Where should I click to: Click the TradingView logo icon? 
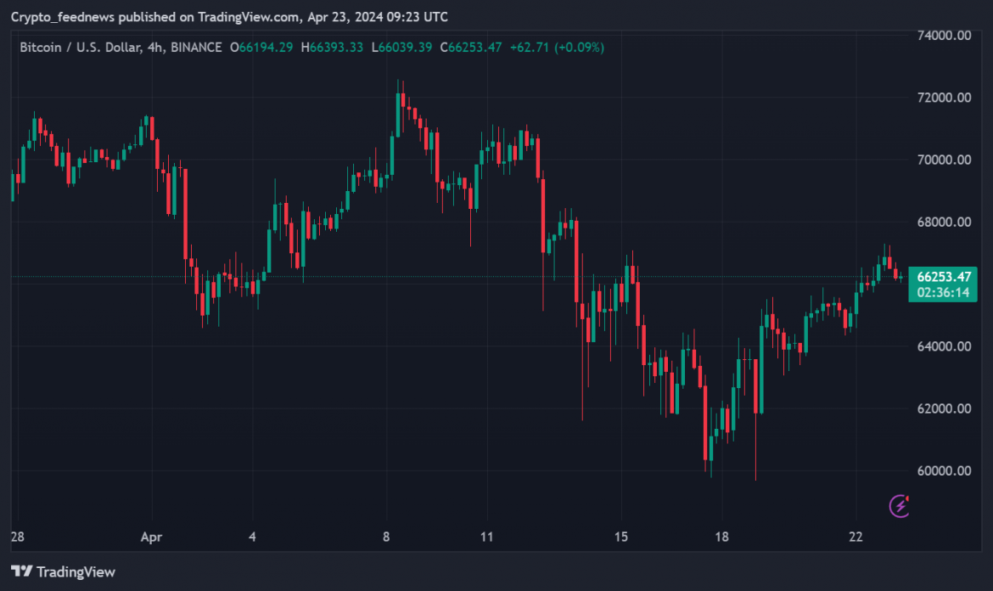(x=21, y=572)
